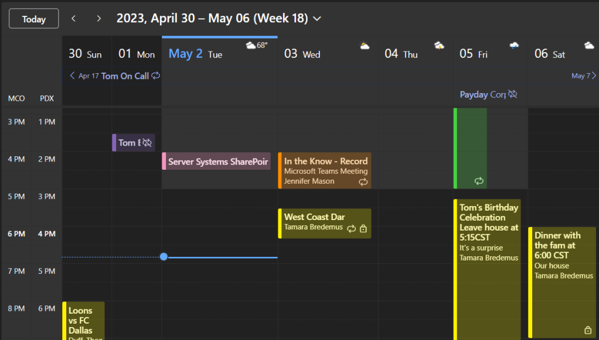This screenshot has width=599, height=340.
Task: Advance to the next week
Action: pyautogui.click(x=98, y=19)
